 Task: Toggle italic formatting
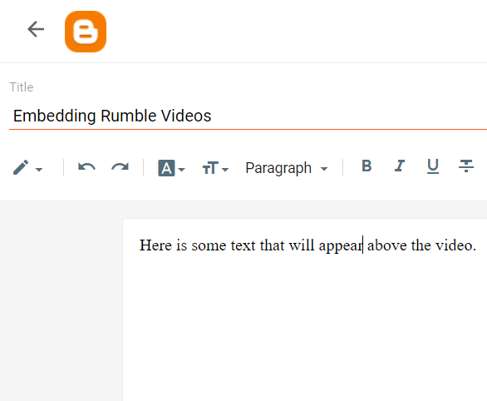coord(400,166)
